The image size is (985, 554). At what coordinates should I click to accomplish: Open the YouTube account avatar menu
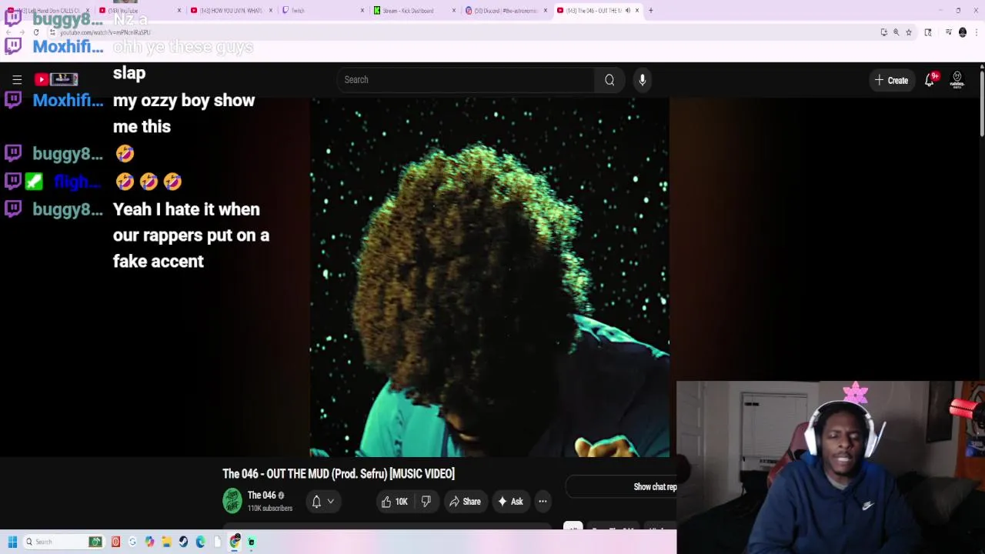pos(957,80)
